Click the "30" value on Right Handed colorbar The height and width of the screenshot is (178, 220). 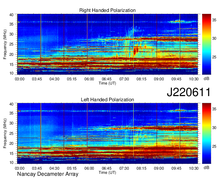point(214,38)
